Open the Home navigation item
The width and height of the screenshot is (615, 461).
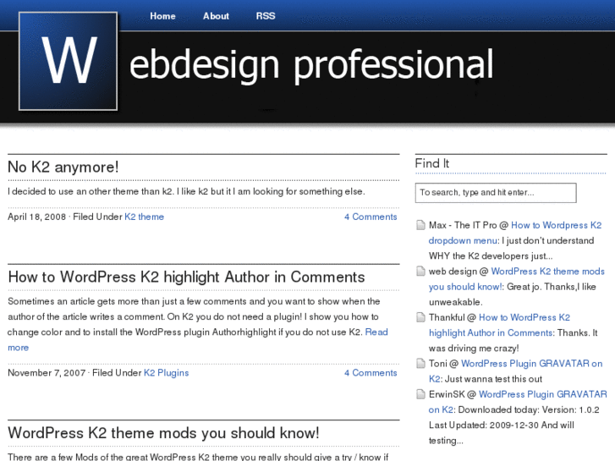[162, 16]
